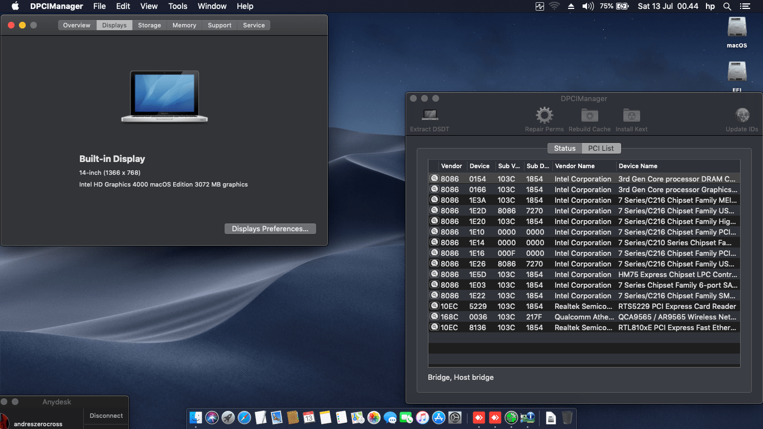763x429 pixels.
Task: Click the MacBook image in the Displays pane
Action: click(x=164, y=96)
